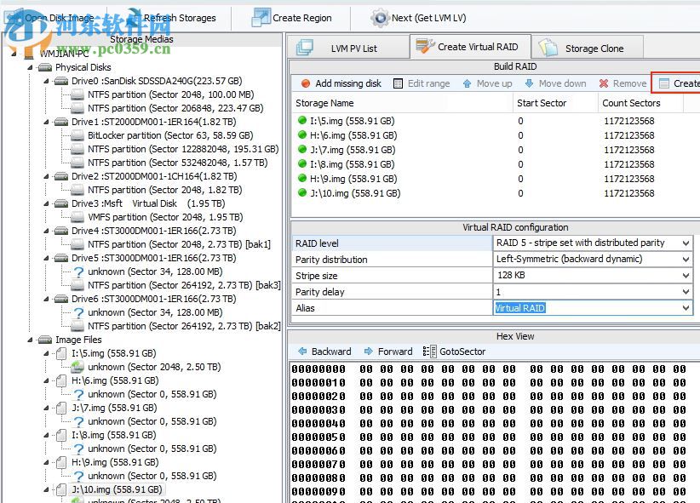700x503 pixels.
Task: Open the Parity distribution dropdown
Action: (x=686, y=259)
